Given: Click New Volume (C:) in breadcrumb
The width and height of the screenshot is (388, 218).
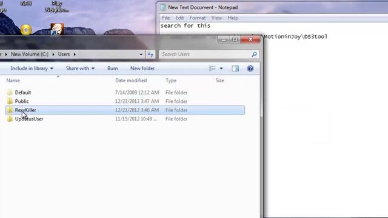Looking at the screenshot, I should click(30, 54).
